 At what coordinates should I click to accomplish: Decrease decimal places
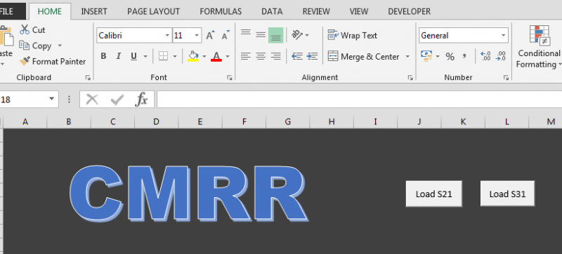501,56
